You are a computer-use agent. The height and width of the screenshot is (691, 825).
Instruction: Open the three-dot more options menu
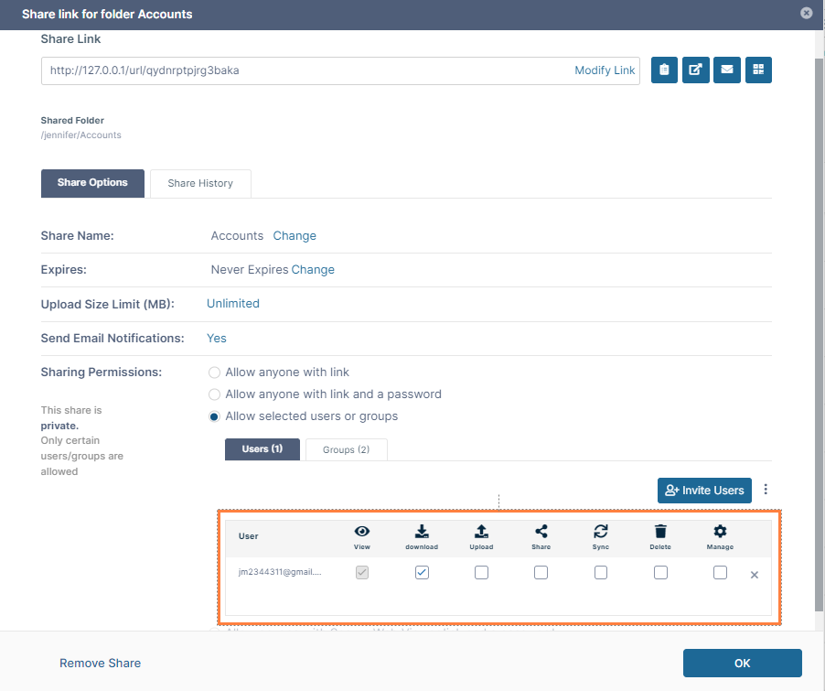(766, 490)
